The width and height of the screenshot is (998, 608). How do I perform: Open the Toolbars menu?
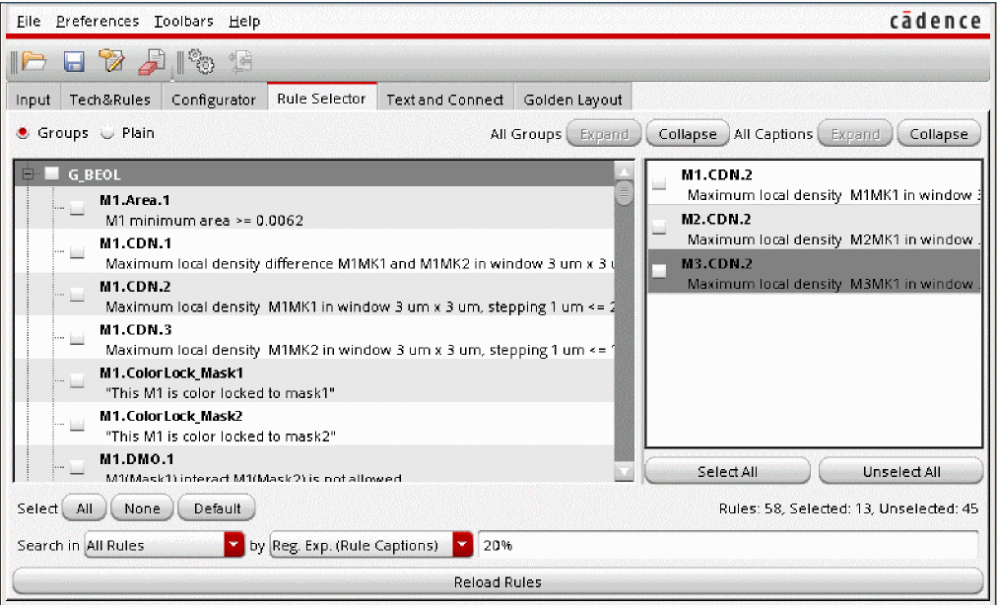click(183, 21)
